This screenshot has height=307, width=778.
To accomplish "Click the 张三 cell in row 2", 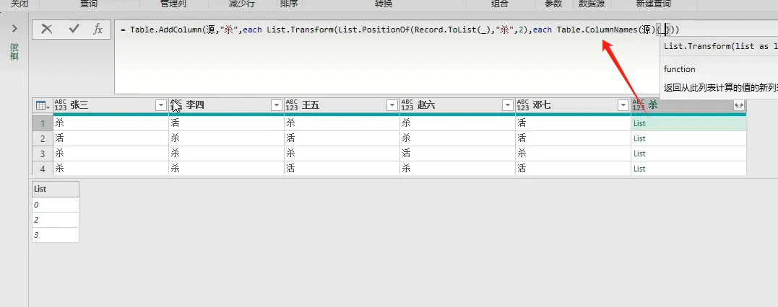I will 111,138.
